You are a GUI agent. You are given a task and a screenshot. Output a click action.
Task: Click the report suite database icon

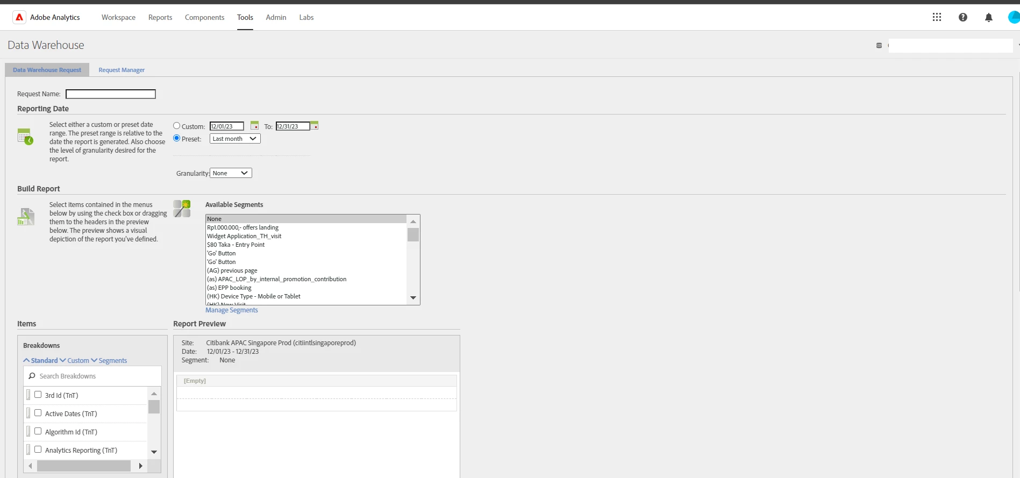[879, 46]
